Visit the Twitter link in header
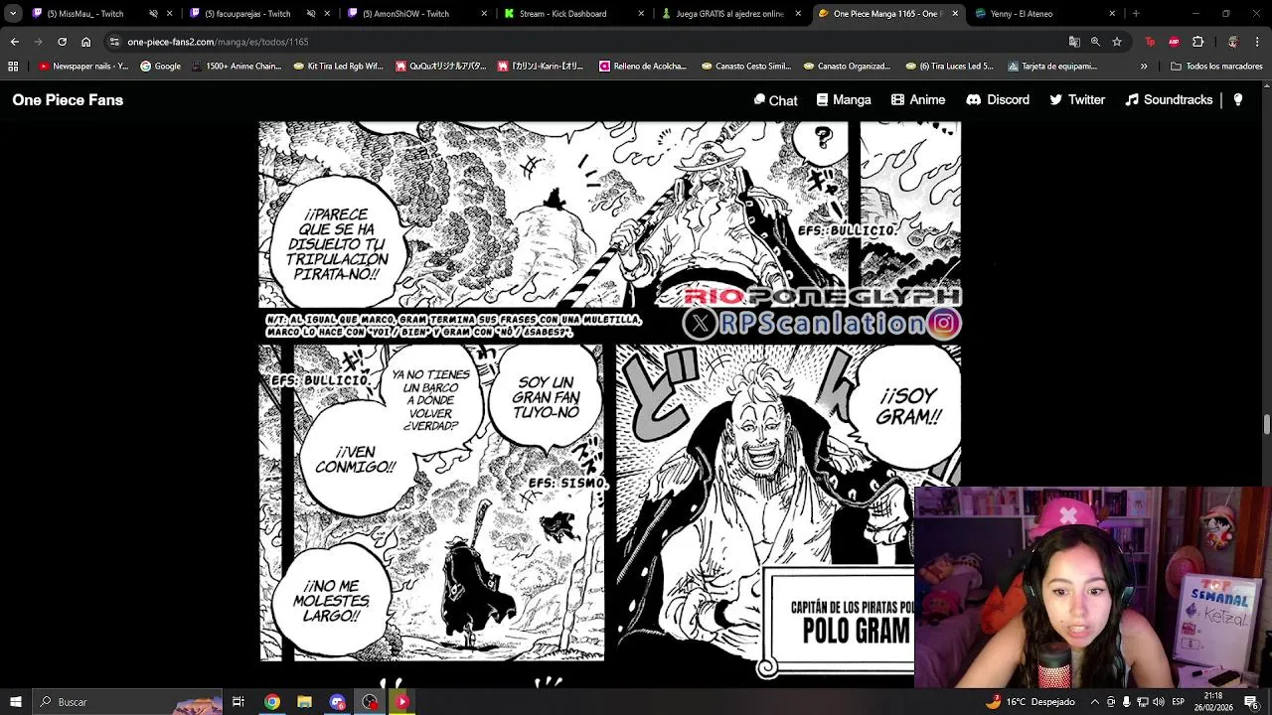The height and width of the screenshot is (715, 1272). [1077, 100]
